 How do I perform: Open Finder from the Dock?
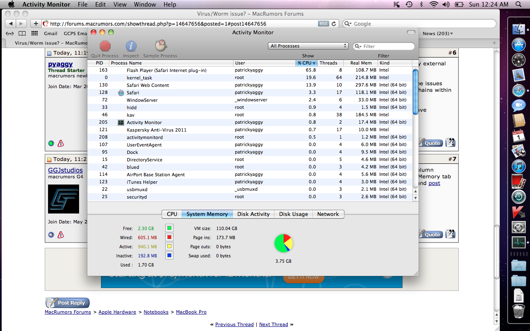[x=518, y=29]
